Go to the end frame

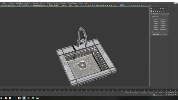coord(175,93)
